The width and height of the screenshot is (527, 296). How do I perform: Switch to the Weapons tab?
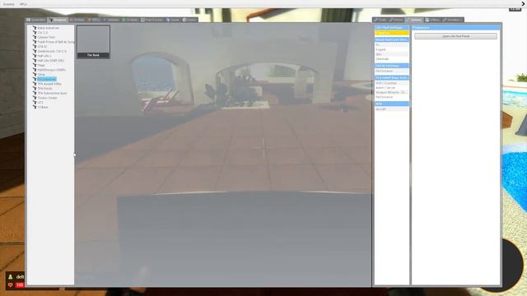point(58,20)
